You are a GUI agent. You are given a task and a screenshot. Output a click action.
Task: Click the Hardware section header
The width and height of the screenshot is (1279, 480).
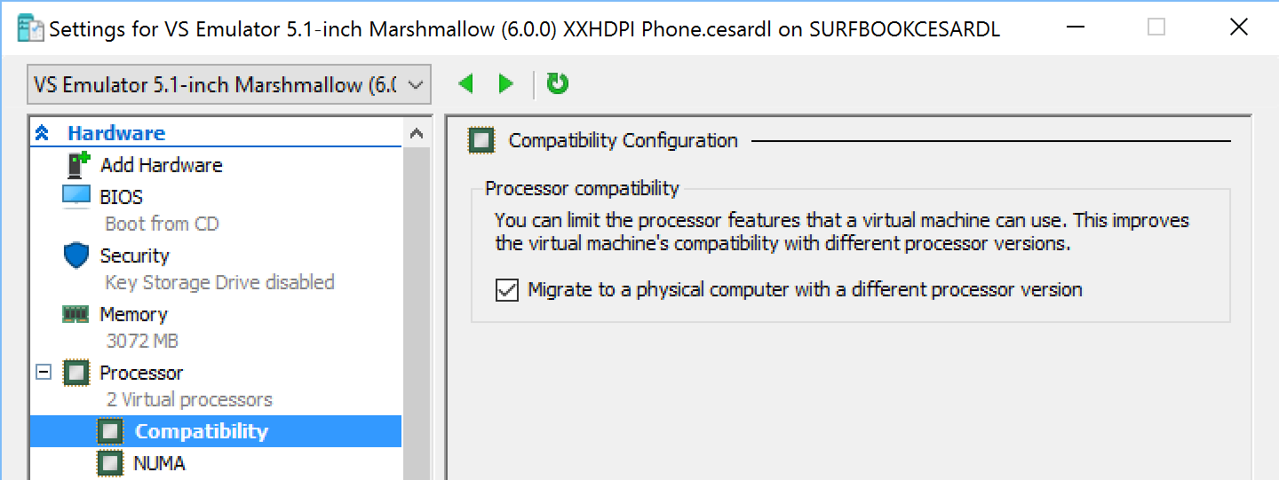point(116,133)
